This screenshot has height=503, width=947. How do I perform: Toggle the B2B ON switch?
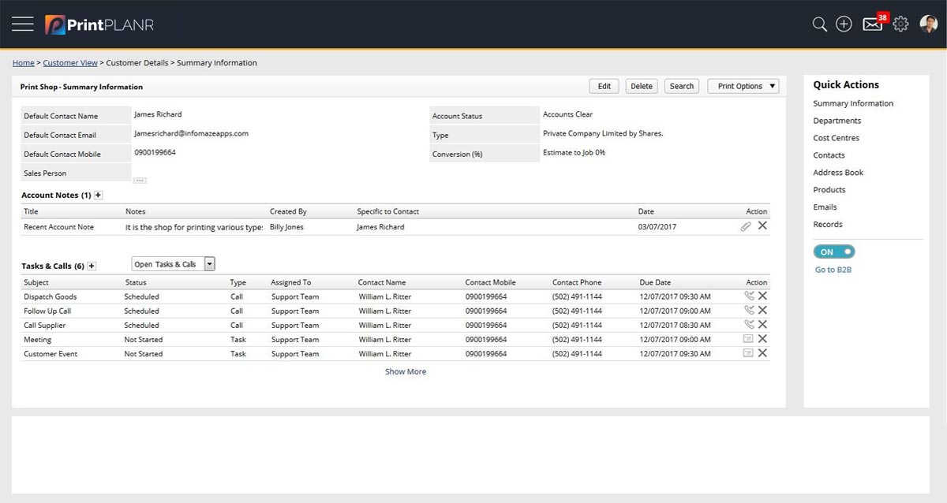[834, 252]
